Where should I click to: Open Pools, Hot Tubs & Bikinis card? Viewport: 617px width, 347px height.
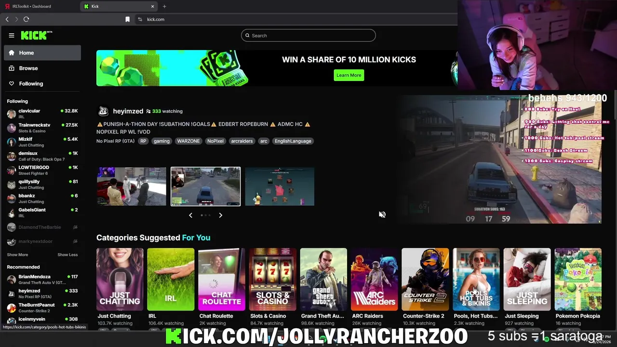tap(476, 280)
